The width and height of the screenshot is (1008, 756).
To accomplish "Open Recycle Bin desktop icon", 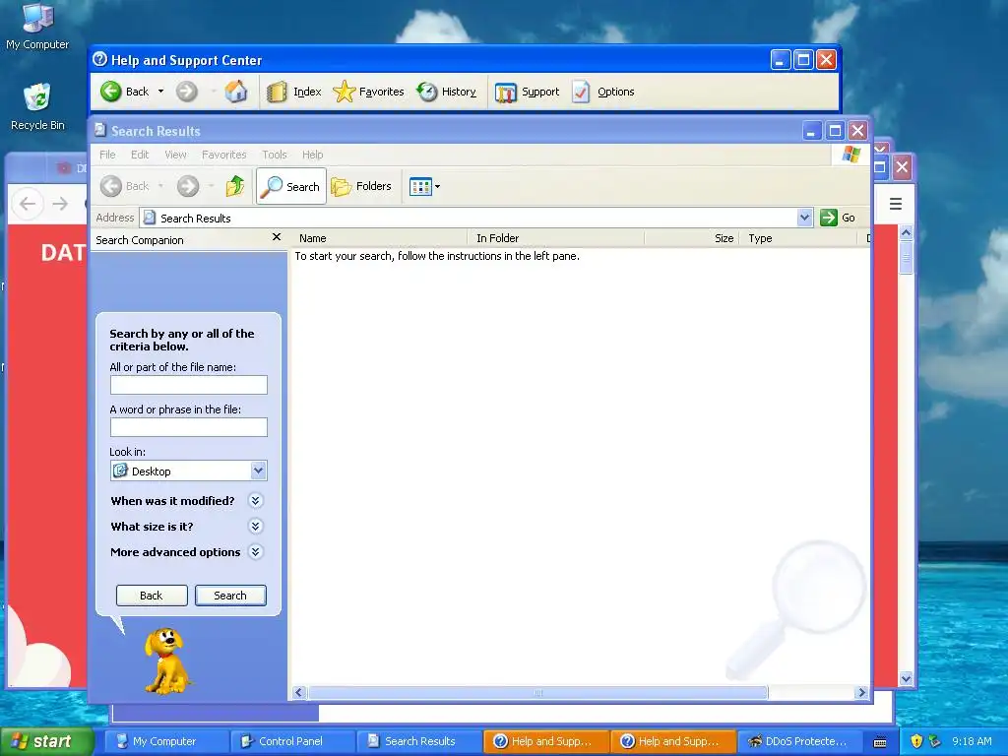I will (x=37, y=106).
